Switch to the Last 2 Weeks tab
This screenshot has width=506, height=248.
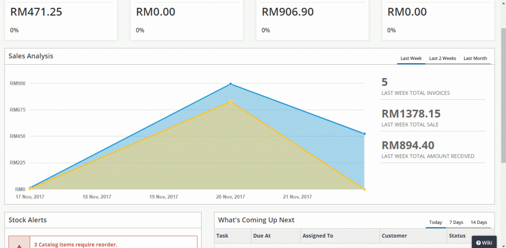pos(442,58)
